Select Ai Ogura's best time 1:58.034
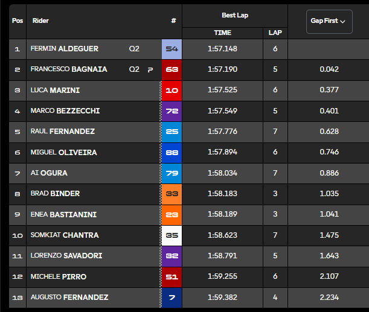Image resolution: width=369 pixels, height=312 pixels. (x=222, y=173)
